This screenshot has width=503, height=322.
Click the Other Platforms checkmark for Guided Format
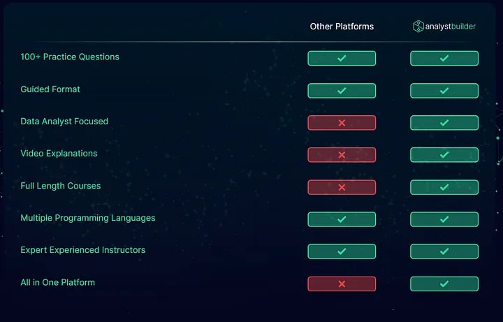coord(342,91)
